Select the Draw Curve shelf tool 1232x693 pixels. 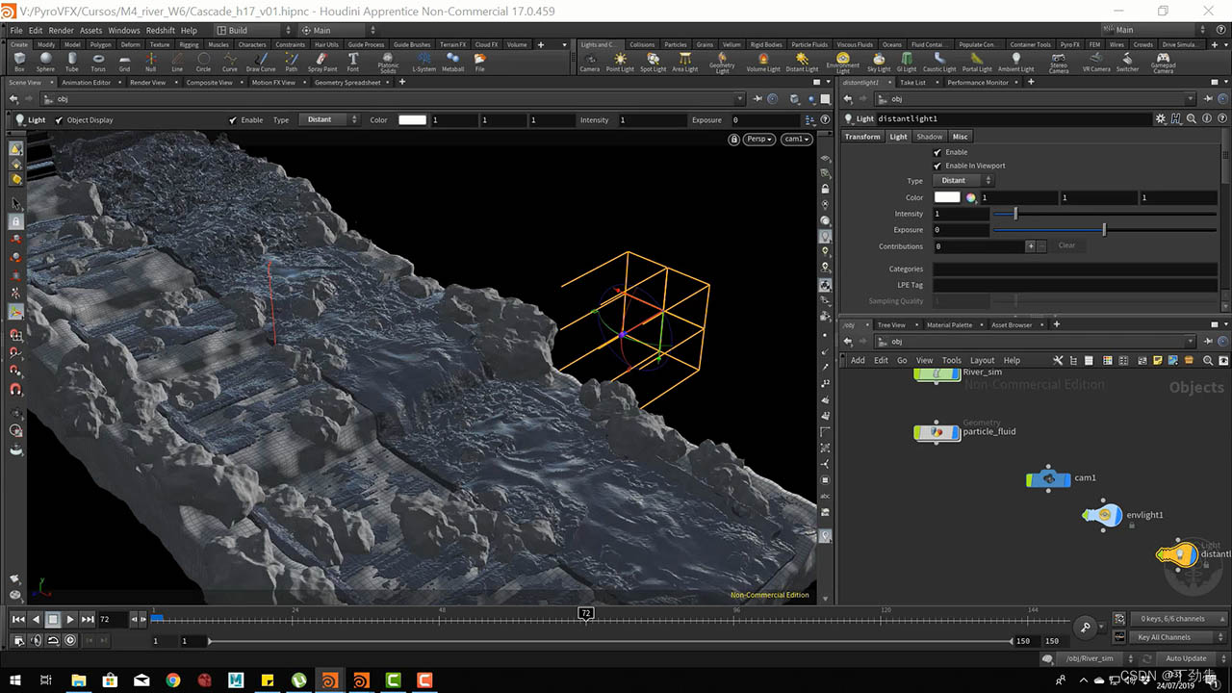pos(260,63)
